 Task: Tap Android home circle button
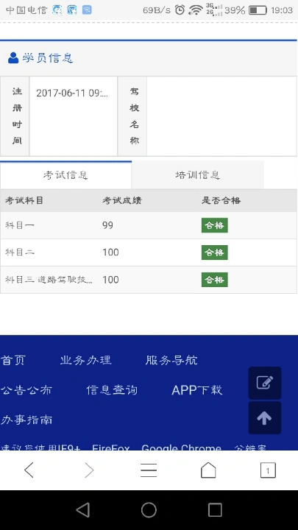coord(149,509)
